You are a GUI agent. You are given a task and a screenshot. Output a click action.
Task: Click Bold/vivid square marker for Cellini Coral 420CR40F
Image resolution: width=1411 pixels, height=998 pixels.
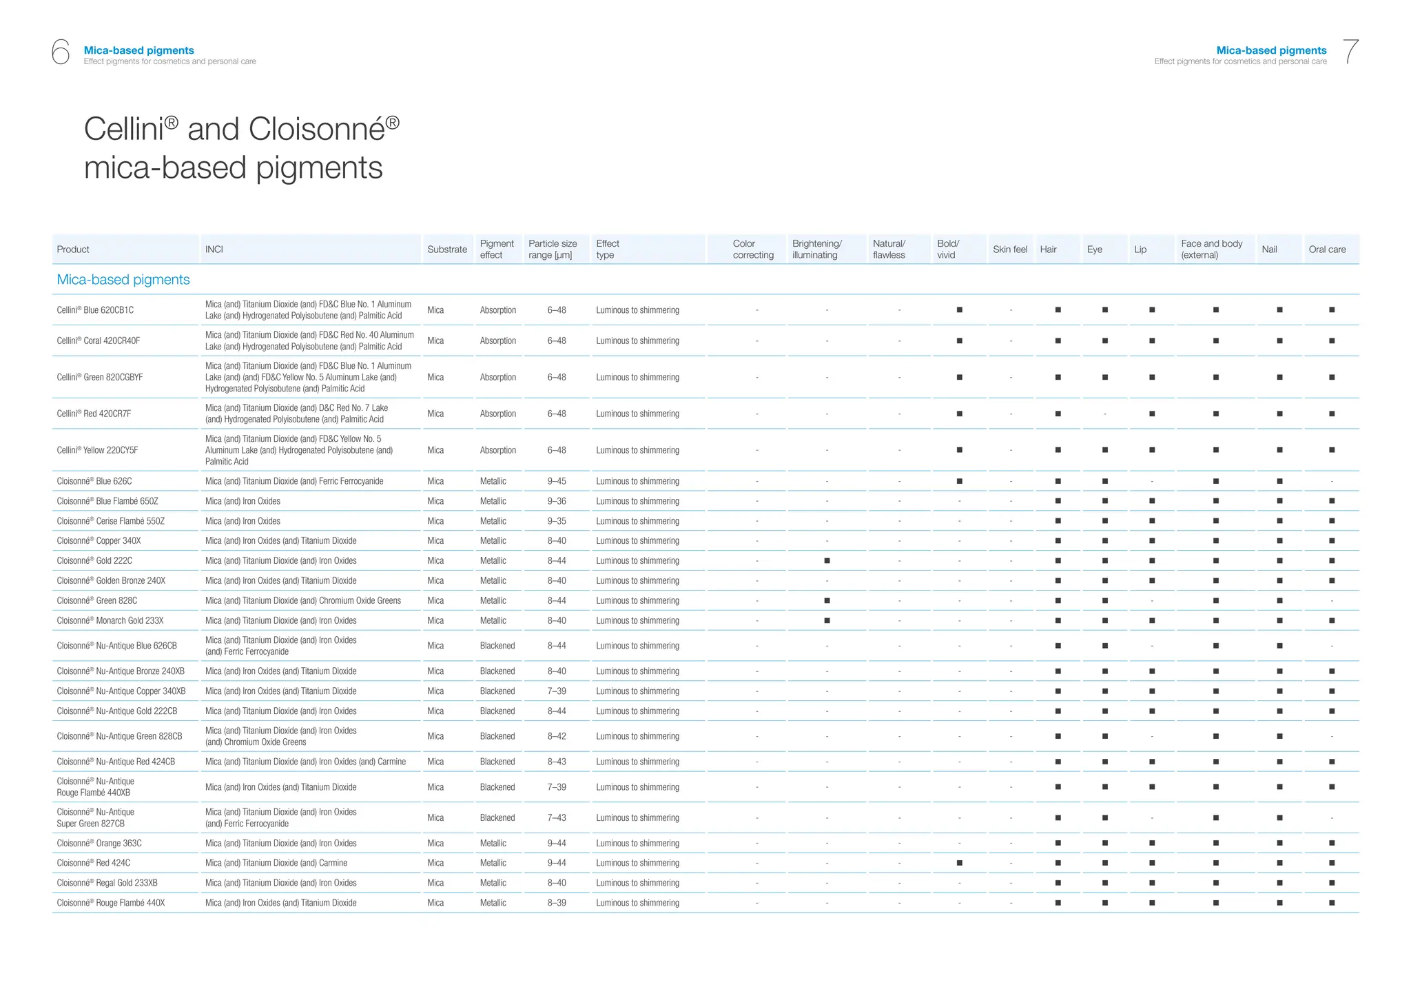[x=959, y=341]
